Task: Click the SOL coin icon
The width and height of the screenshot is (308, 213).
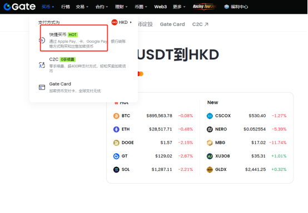Action: (116, 170)
